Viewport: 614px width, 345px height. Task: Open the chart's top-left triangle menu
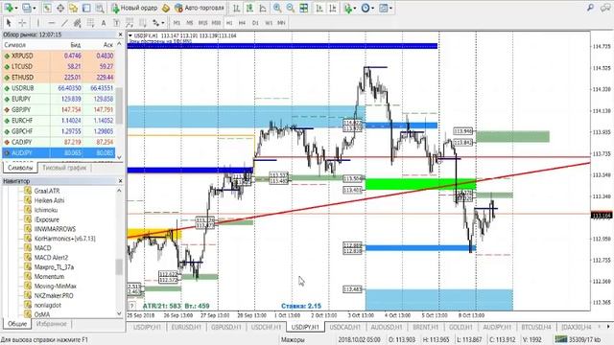(130, 35)
